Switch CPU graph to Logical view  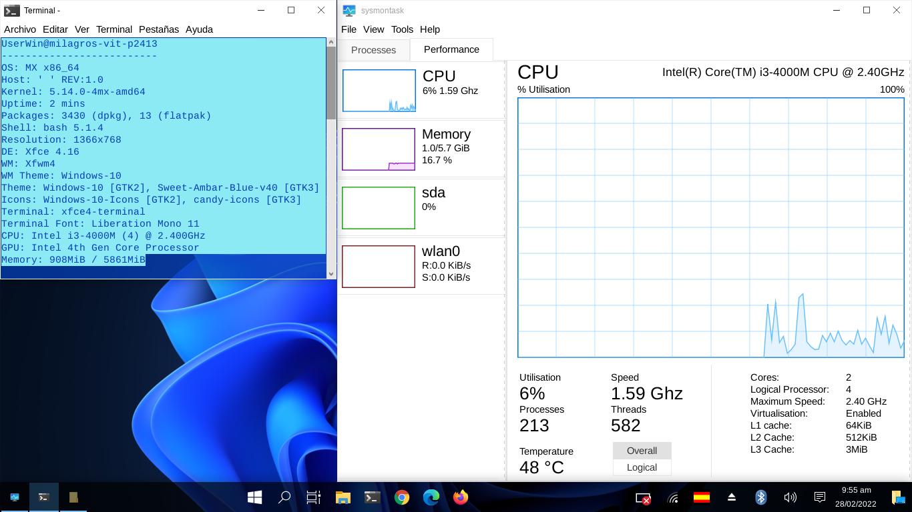[x=642, y=467]
